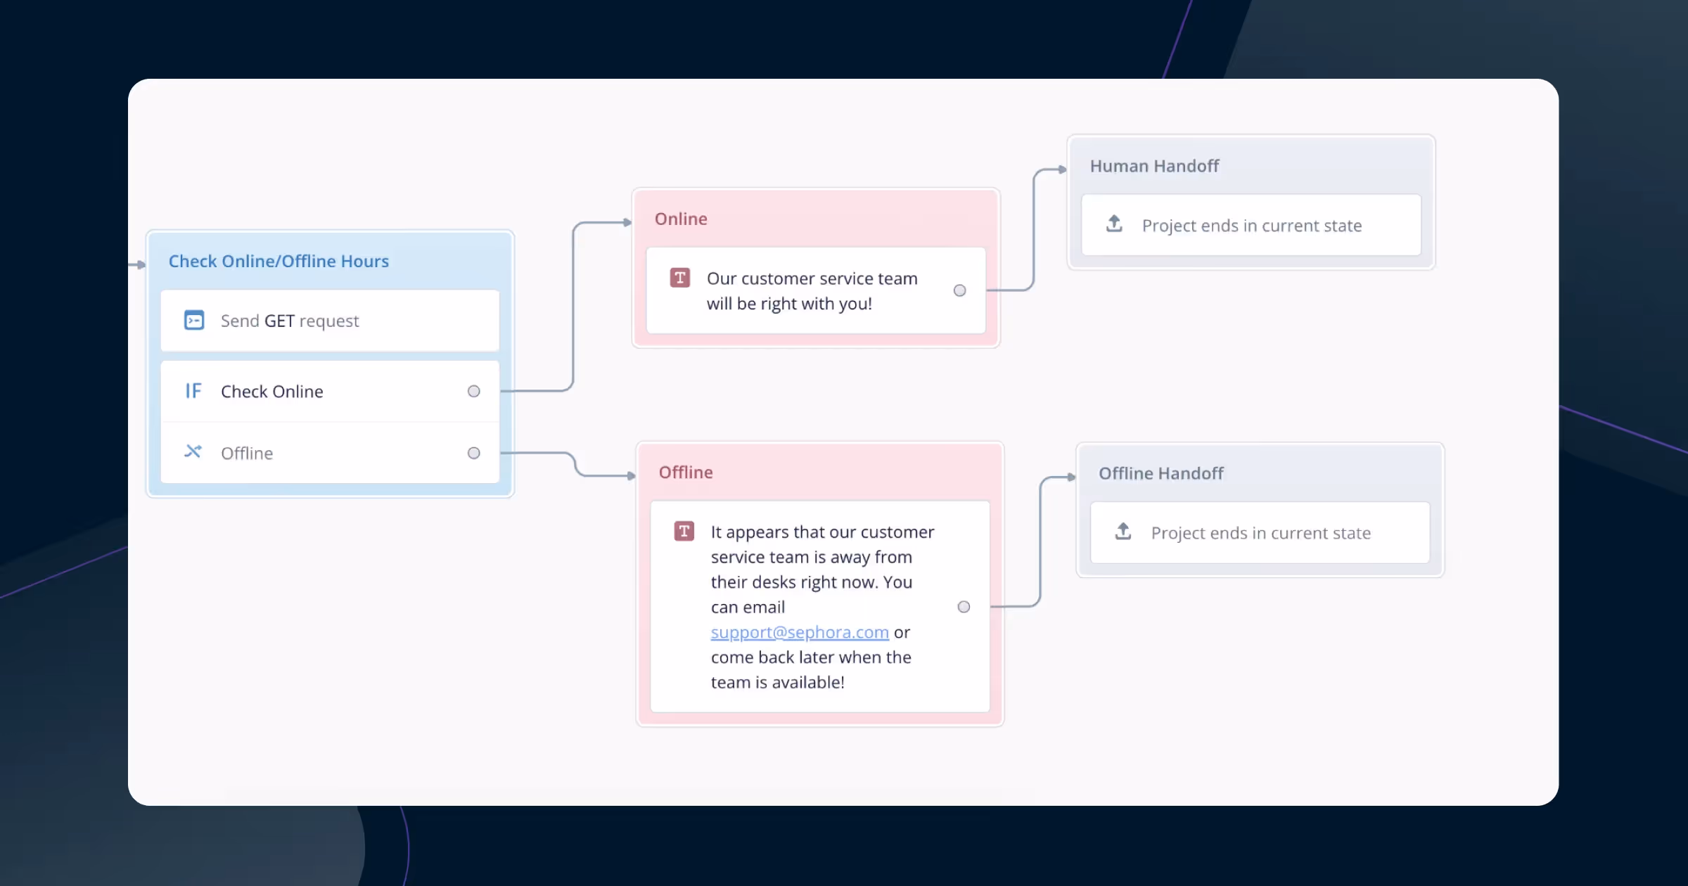1688x886 pixels.
Task: Select the Offline path output port circle
Action: (473, 453)
